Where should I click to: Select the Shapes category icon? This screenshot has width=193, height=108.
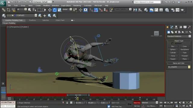pos(172,32)
